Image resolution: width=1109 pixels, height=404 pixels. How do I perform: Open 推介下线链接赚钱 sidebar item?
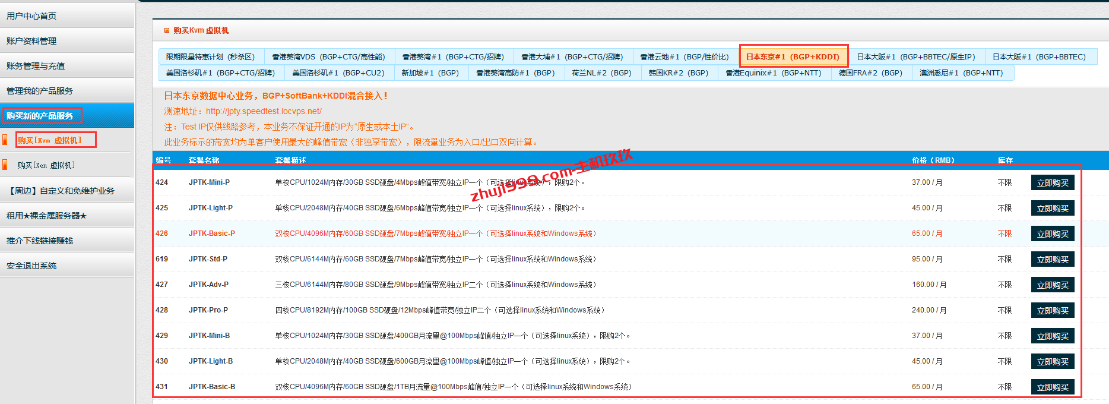[x=67, y=240]
